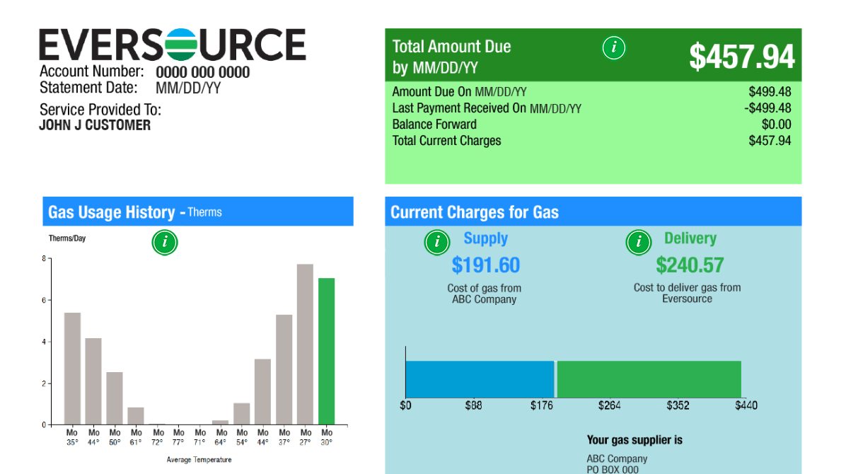Select the green 30° month usage bar
858x474 pixels.
(326, 352)
